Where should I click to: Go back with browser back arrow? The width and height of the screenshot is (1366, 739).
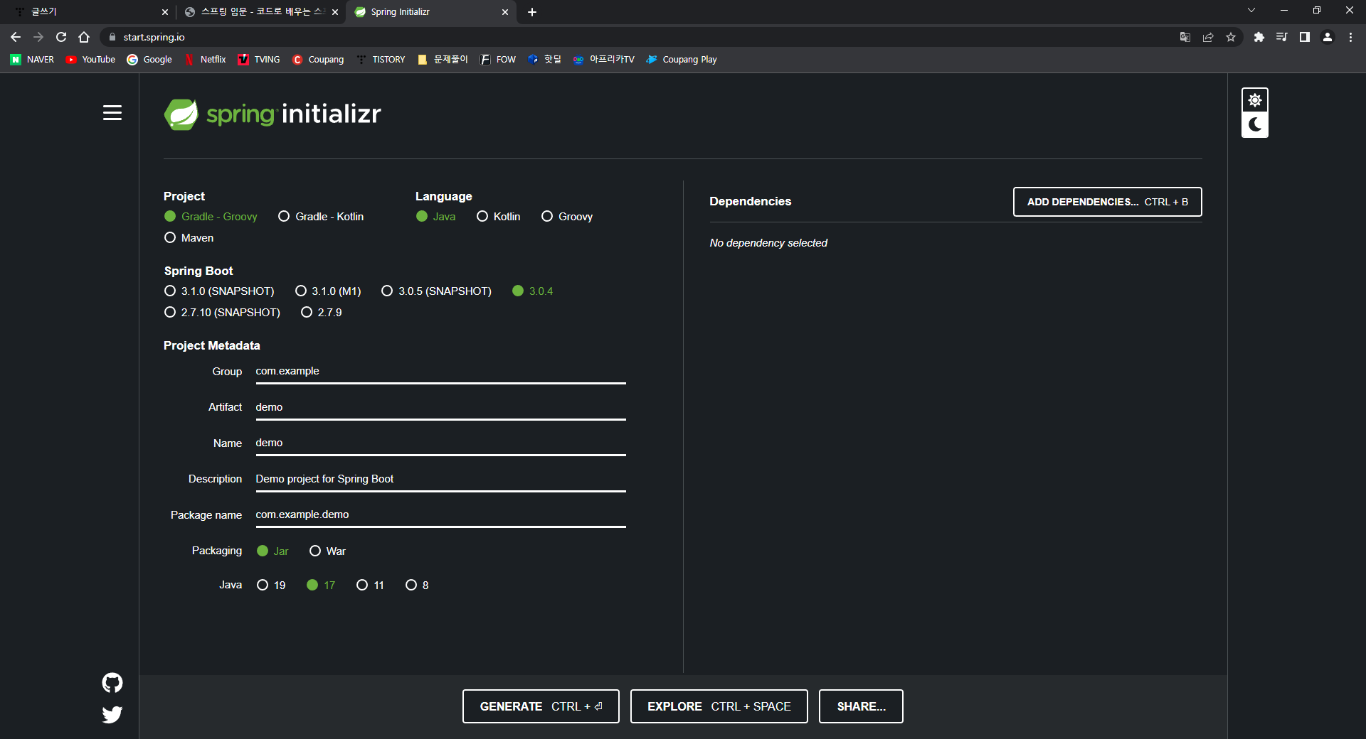point(16,37)
